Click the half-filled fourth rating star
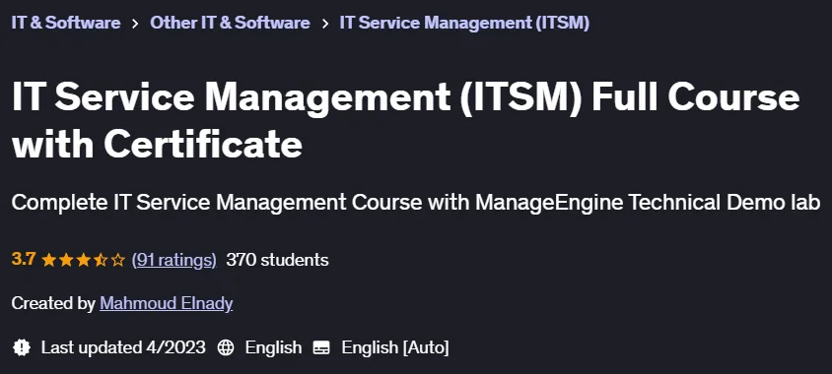 101,260
